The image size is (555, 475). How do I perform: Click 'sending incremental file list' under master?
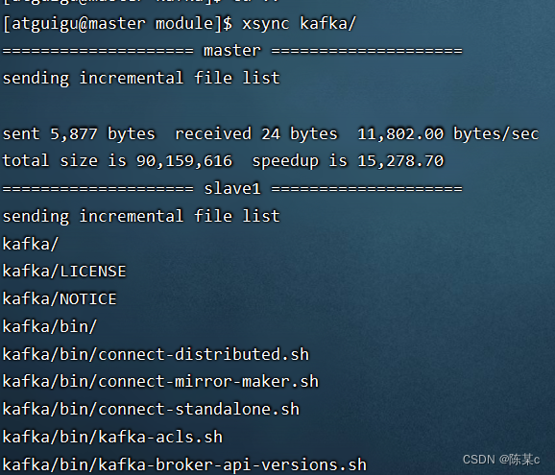pyautogui.click(x=141, y=79)
